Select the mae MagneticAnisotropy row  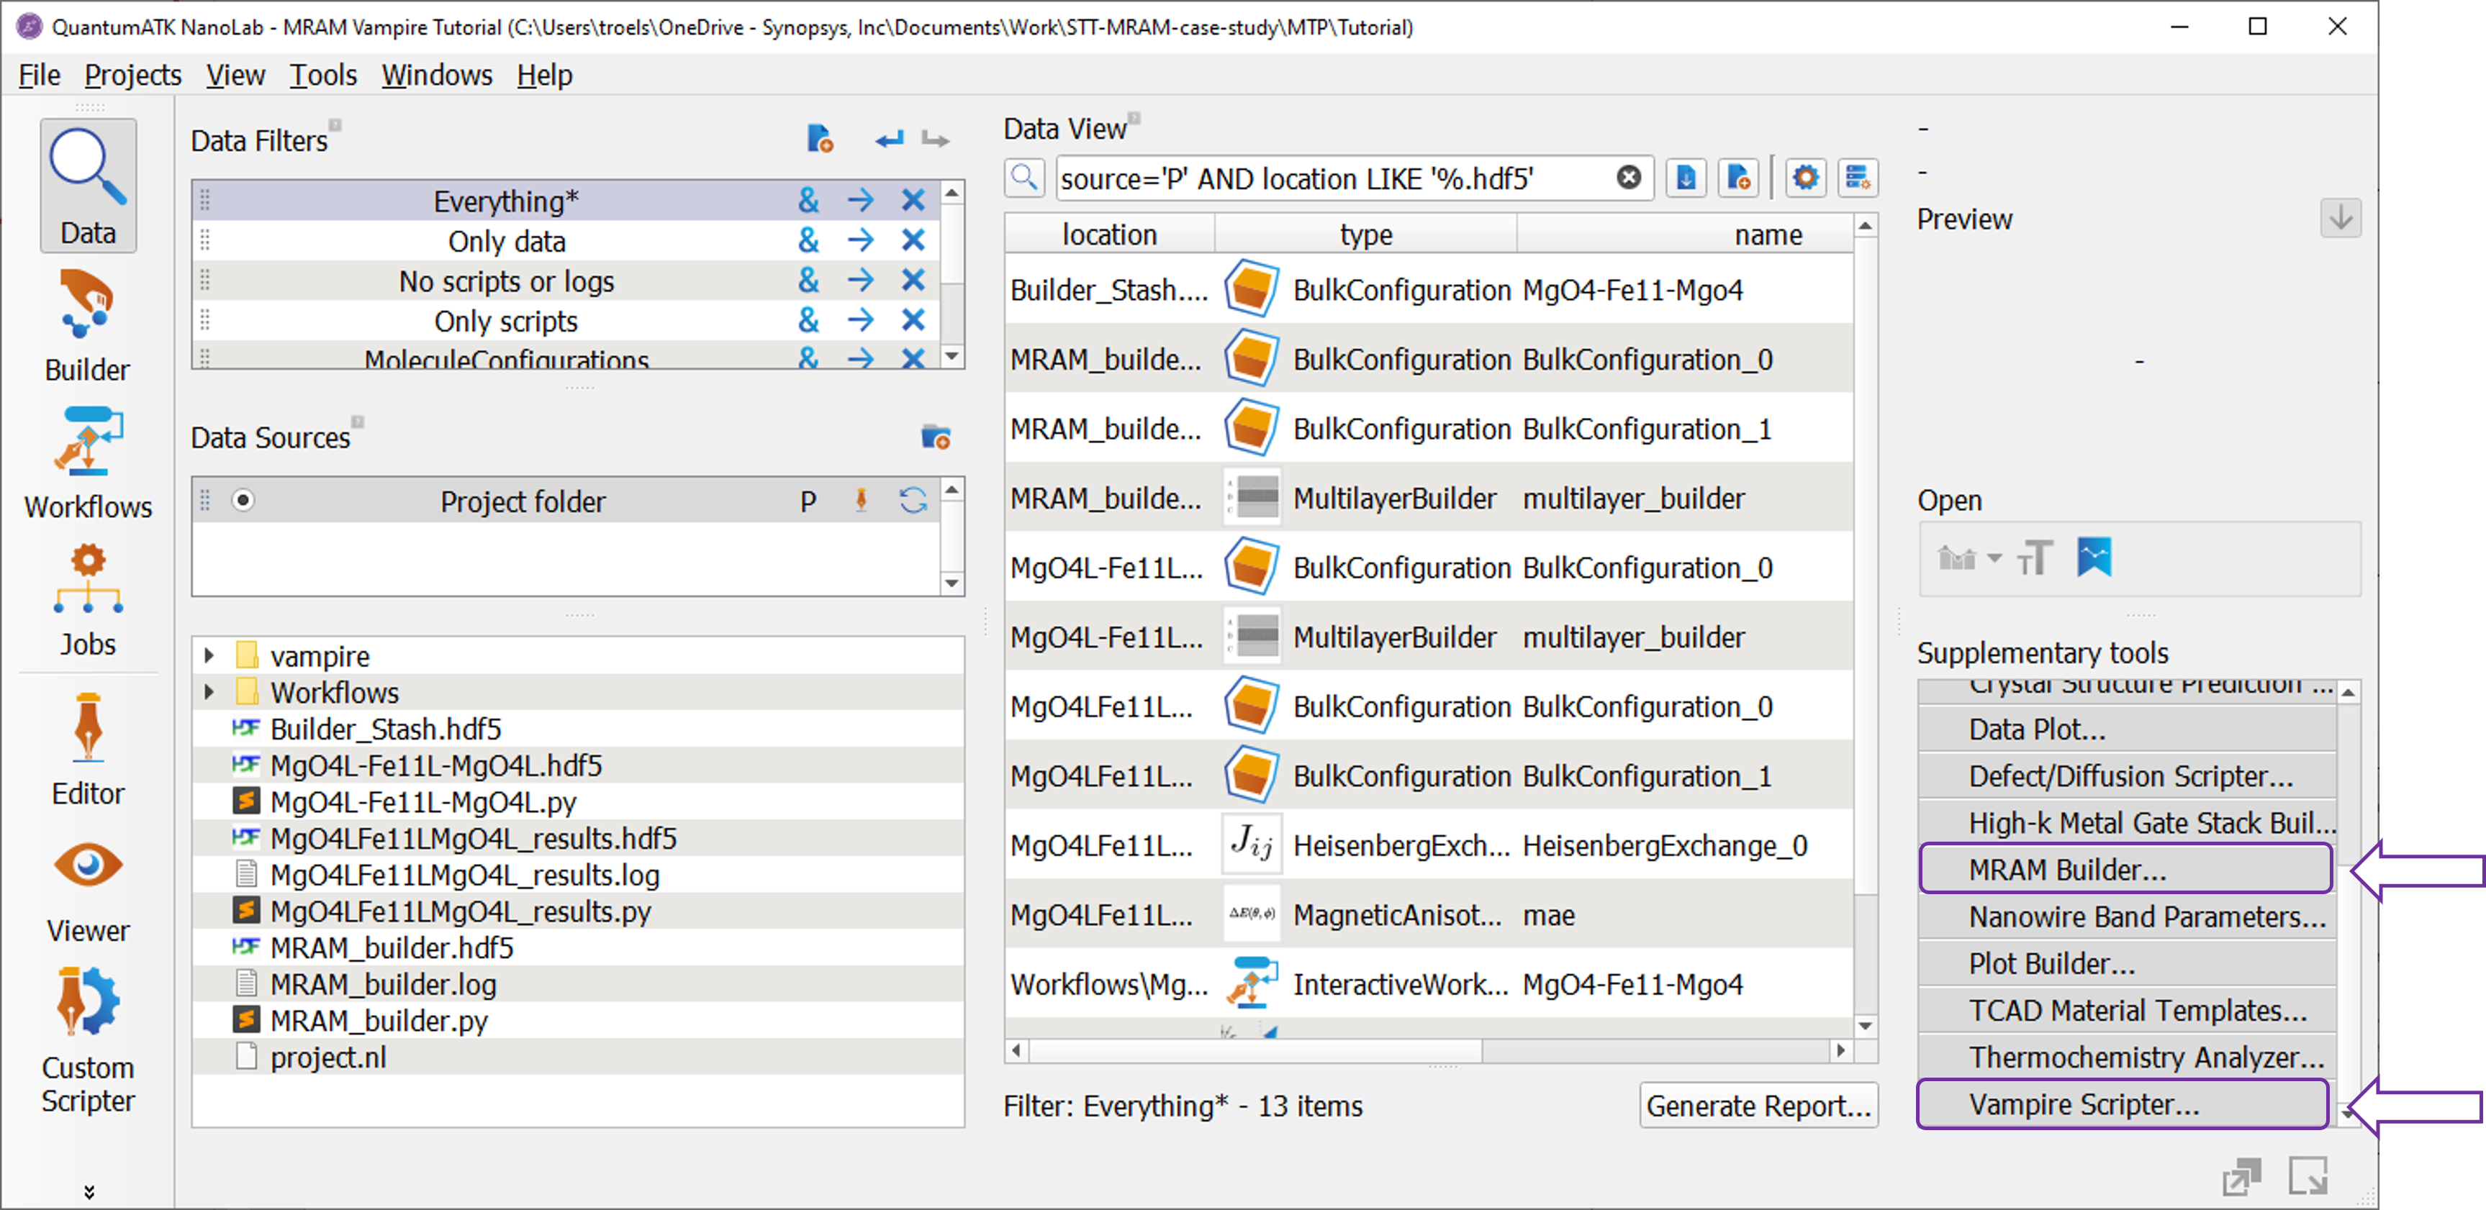pos(1428,915)
